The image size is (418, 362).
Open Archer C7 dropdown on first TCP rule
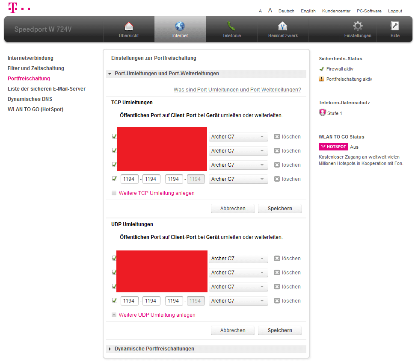coord(238,137)
